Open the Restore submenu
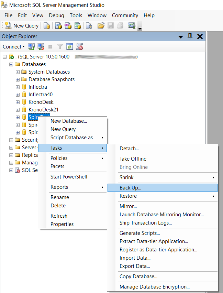Screen dimensions: 223x293 128,196
